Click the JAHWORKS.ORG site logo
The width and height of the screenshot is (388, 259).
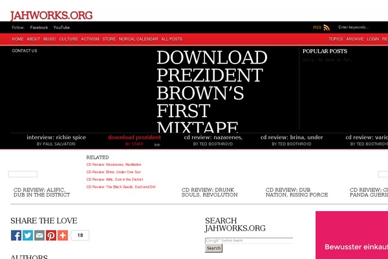tap(52, 16)
